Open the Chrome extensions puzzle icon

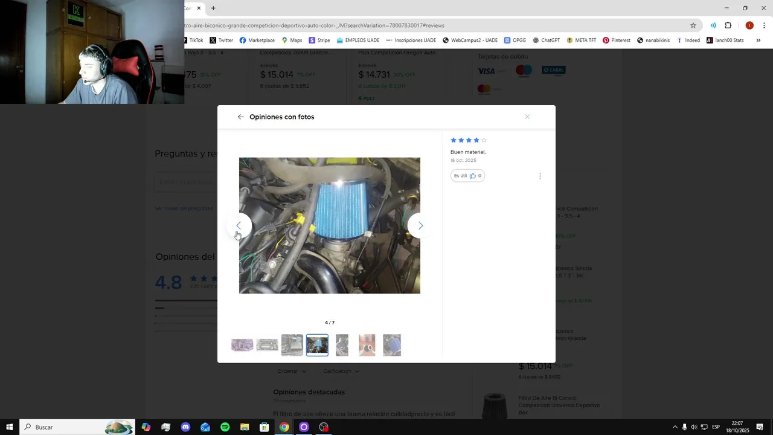[728, 25]
